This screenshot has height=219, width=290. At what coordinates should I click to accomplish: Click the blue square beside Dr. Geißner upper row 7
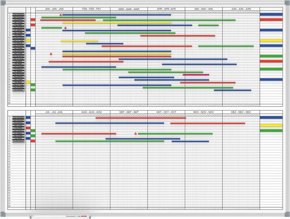coord(28,30)
